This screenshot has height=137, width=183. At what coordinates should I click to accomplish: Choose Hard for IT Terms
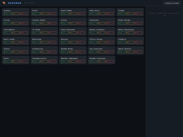click(53, 32)
